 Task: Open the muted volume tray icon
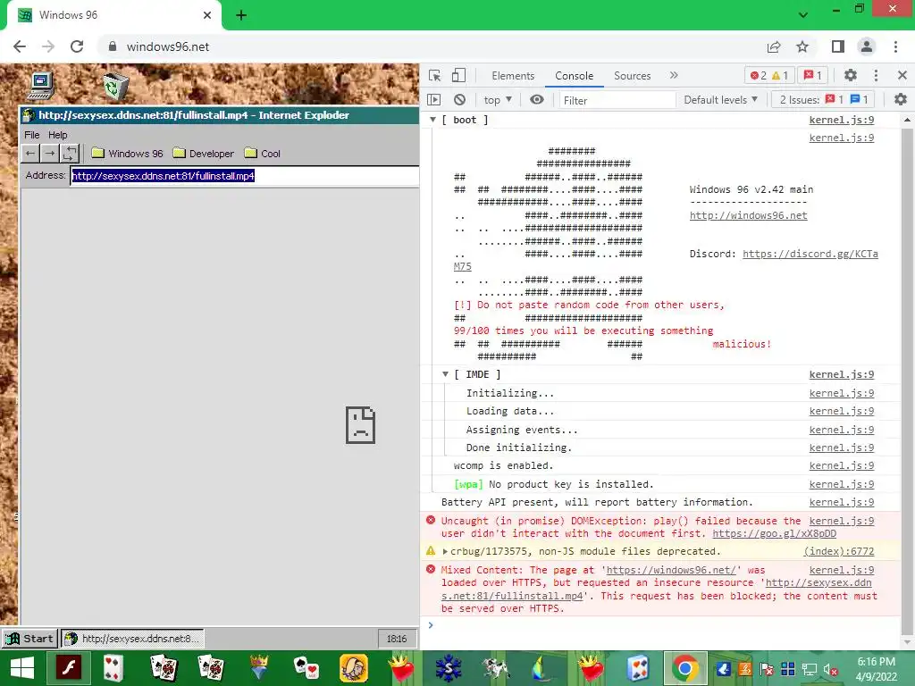[831, 670]
